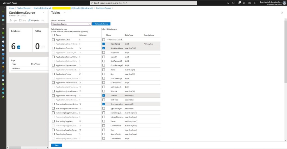Open the Properties command in toolbar
This screenshot has height=149, width=287.
(34, 20)
